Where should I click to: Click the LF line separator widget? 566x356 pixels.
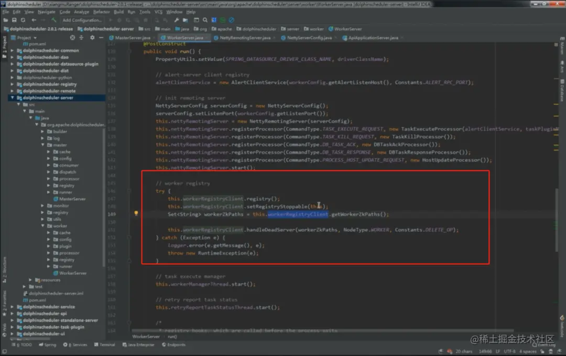tap(498, 351)
